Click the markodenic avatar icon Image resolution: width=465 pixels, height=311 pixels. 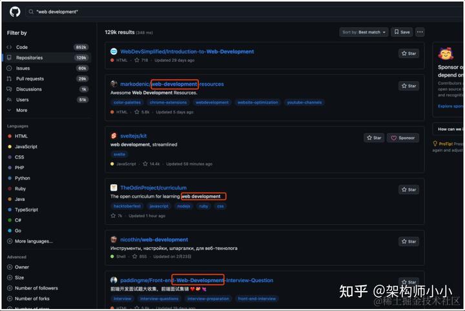tap(114, 84)
